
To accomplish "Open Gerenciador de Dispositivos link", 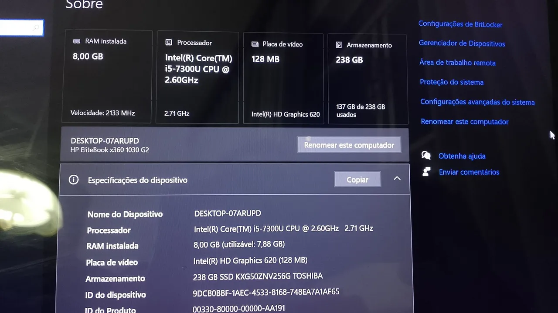I will pos(462,43).
